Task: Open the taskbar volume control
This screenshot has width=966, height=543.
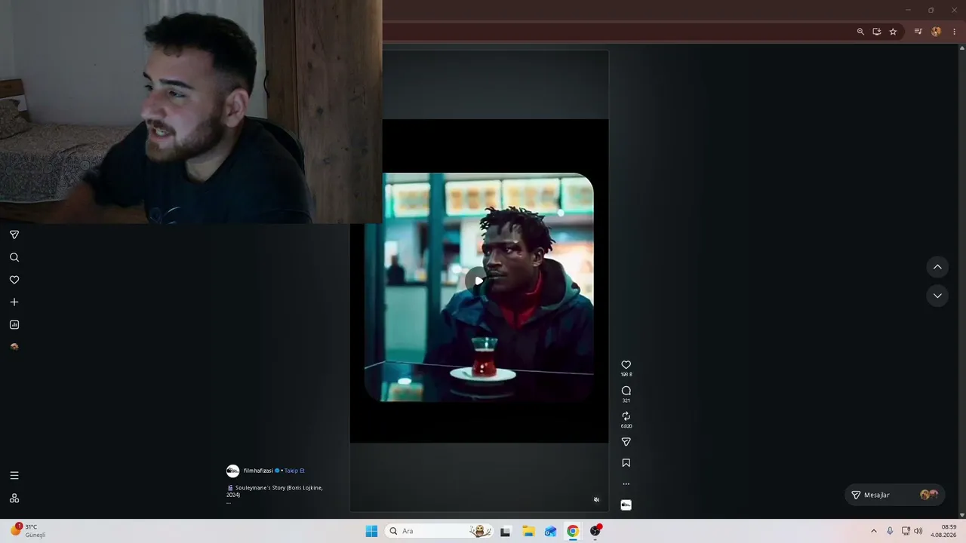Action: pos(918,531)
